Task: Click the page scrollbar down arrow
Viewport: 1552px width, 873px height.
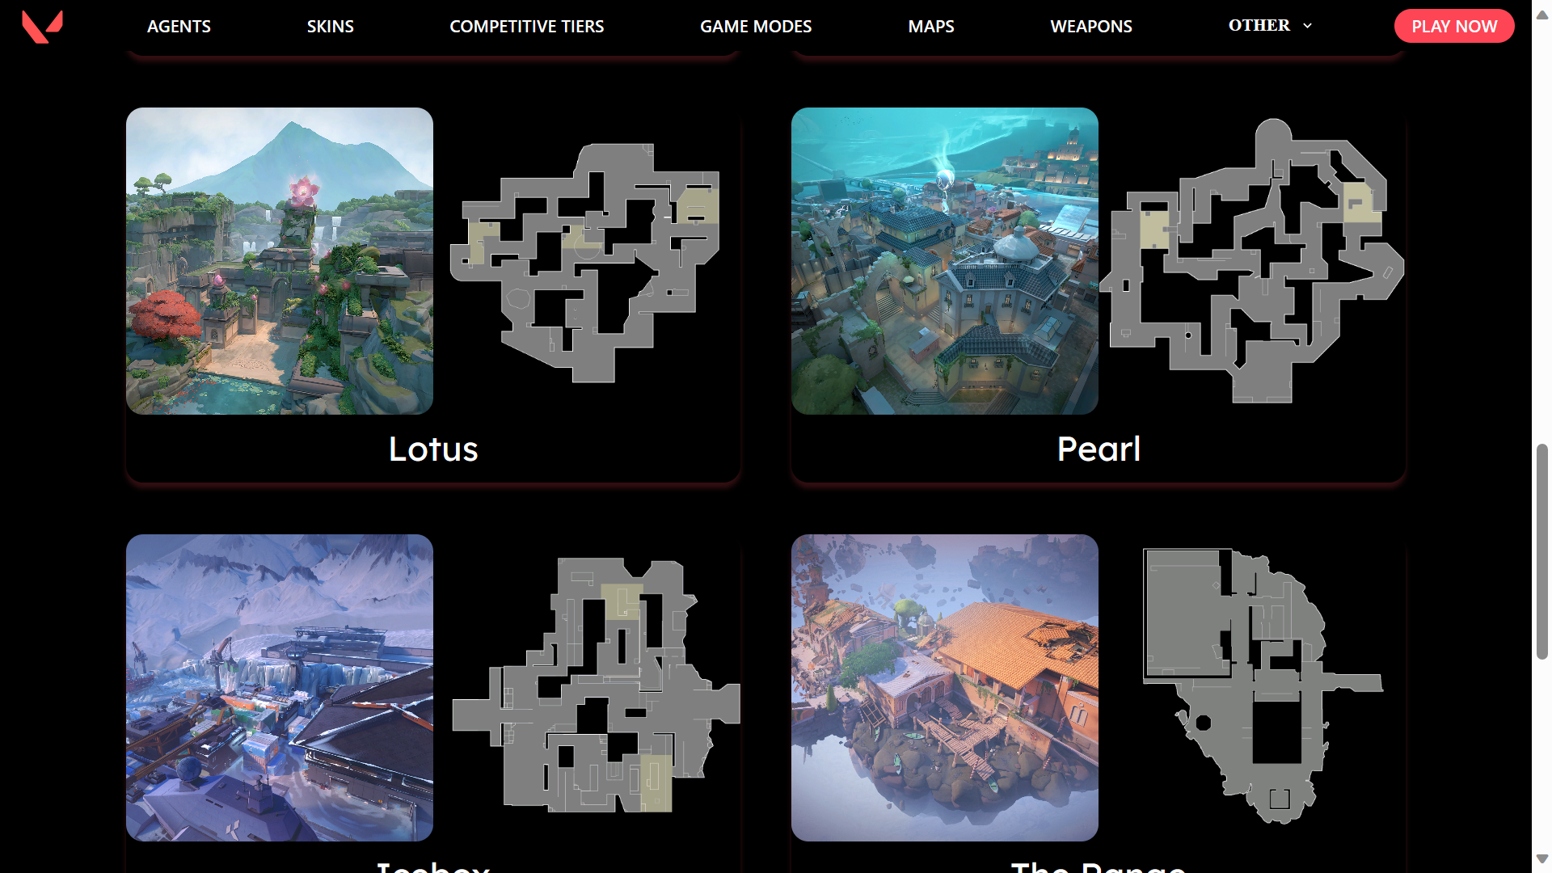Action: [1541, 859]
